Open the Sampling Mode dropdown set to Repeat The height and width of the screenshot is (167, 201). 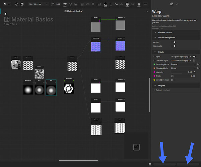183,64
